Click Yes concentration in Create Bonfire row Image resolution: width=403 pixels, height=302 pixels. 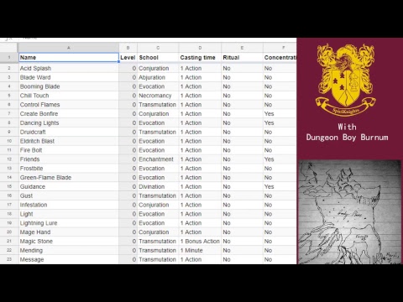click(x=280, y=114)
